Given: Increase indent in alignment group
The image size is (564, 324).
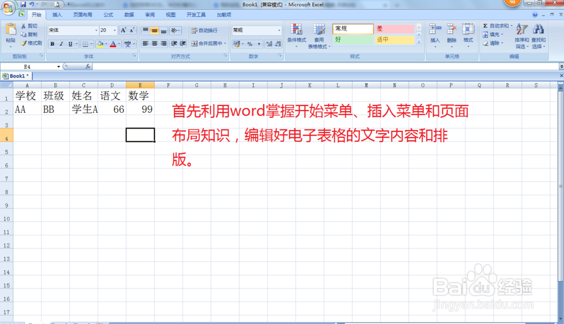Looking at the screenshot, I should [183, 43].
